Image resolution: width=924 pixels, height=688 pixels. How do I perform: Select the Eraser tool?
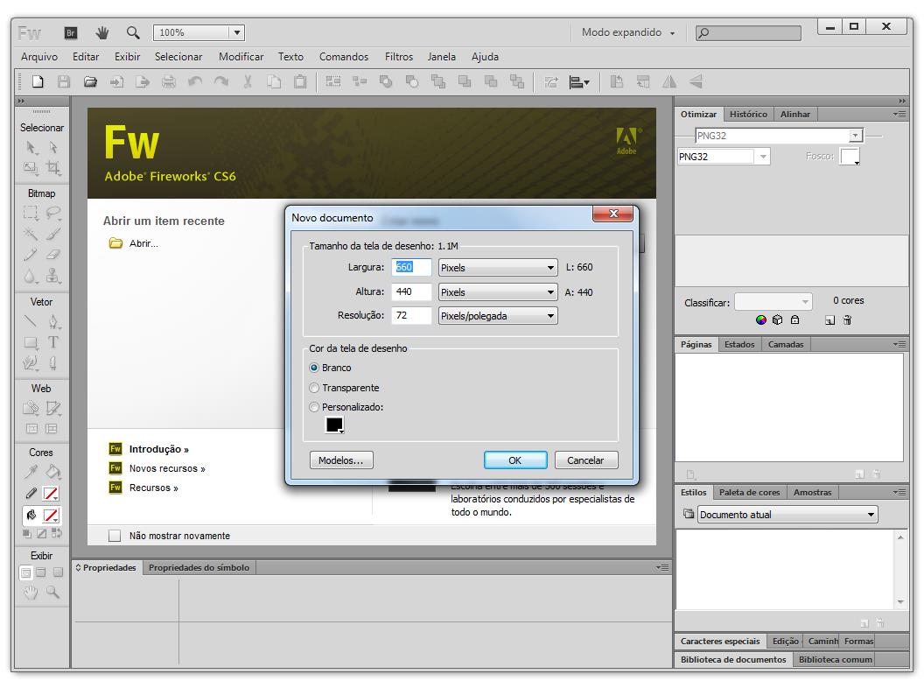(53, 255)
